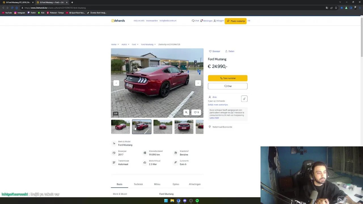Share the listing with Delen
363x204 pixels.
click(x=230, y=51)
